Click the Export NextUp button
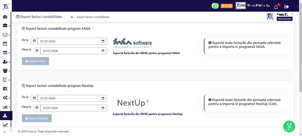Screen dimensions: 302x136 click(37, 118)
